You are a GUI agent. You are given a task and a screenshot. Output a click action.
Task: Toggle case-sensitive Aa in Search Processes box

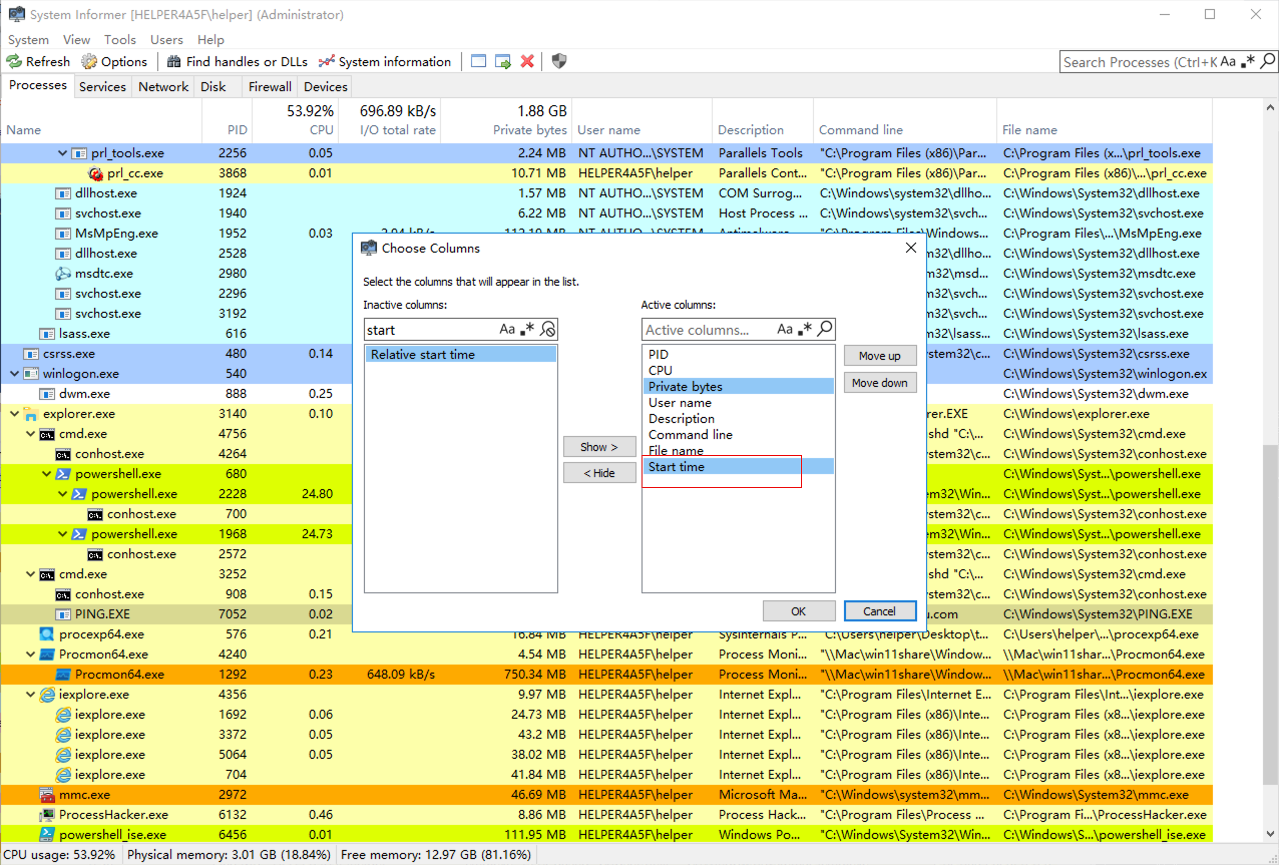click(x=1228, y=62)
